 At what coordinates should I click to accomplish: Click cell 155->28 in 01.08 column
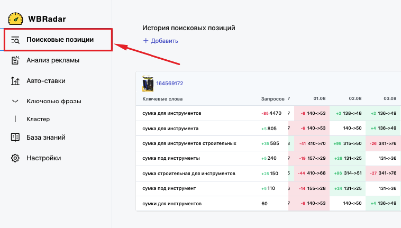tap(316, 188)
